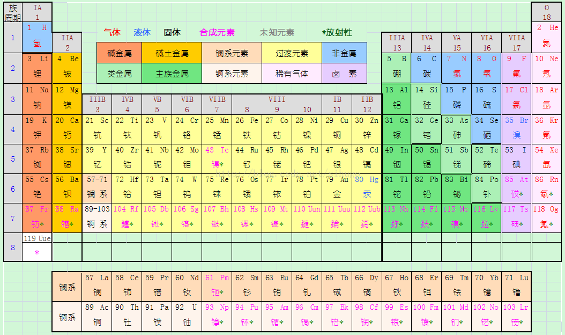Click the 0 18 group header
Screen dimensions: 565x335
[x=546, y=12]
